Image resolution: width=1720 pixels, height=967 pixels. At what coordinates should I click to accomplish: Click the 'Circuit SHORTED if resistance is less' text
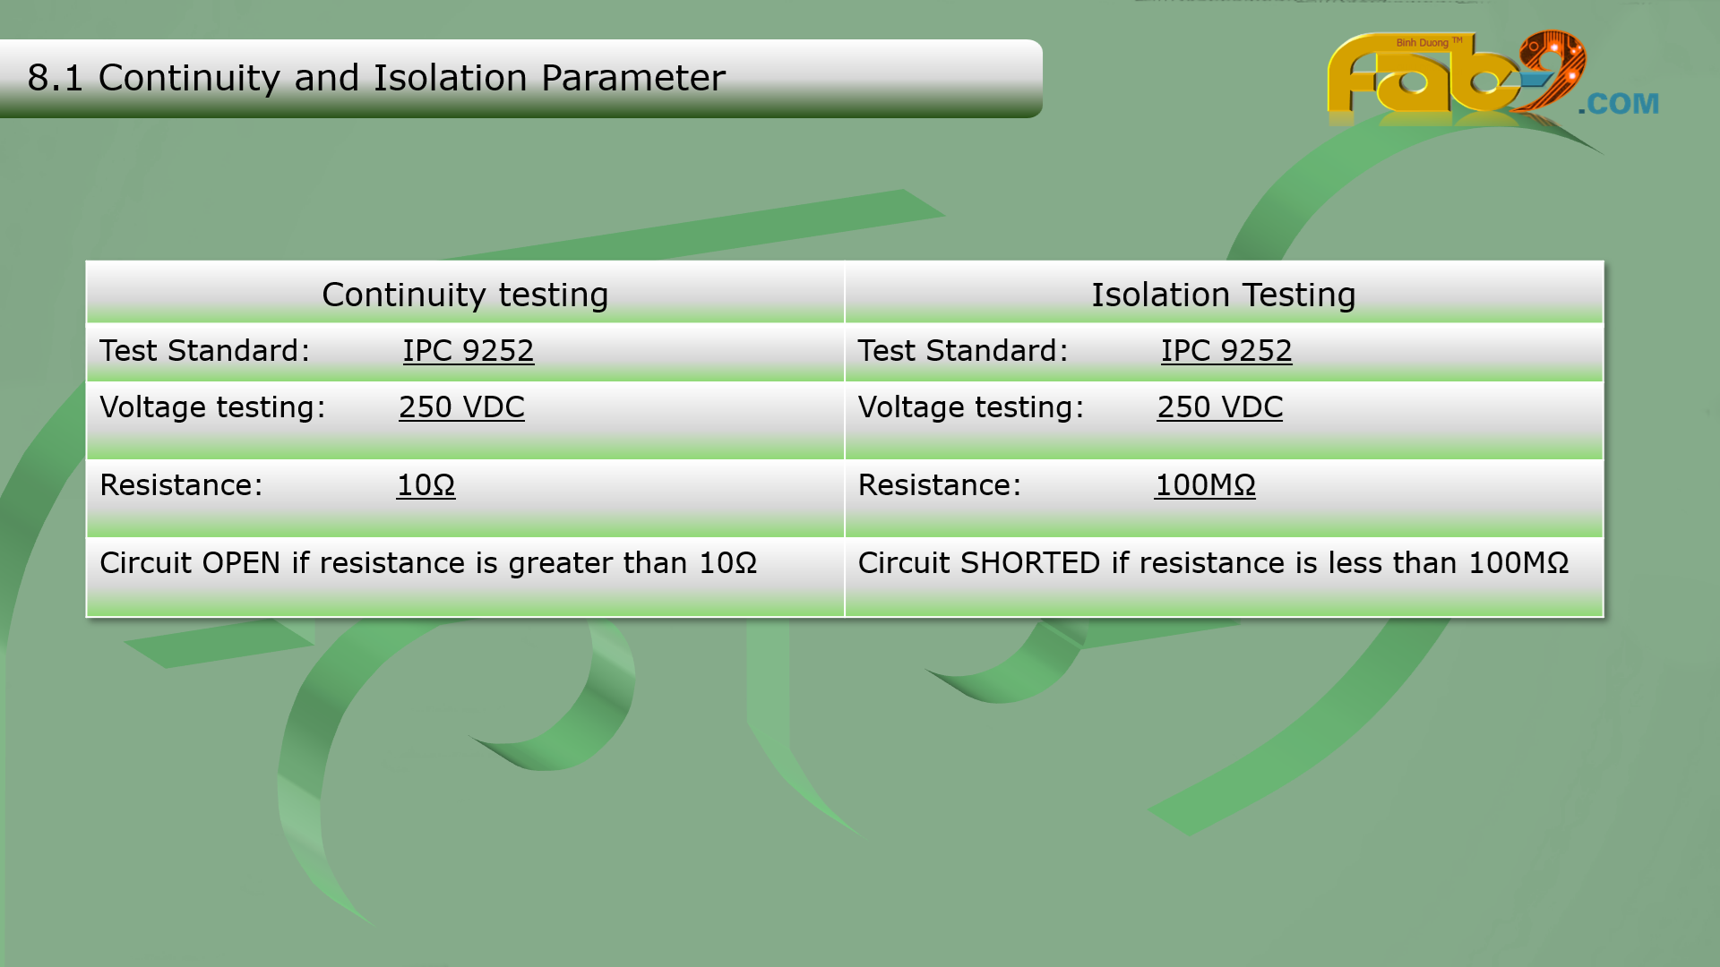point(1213,563)
